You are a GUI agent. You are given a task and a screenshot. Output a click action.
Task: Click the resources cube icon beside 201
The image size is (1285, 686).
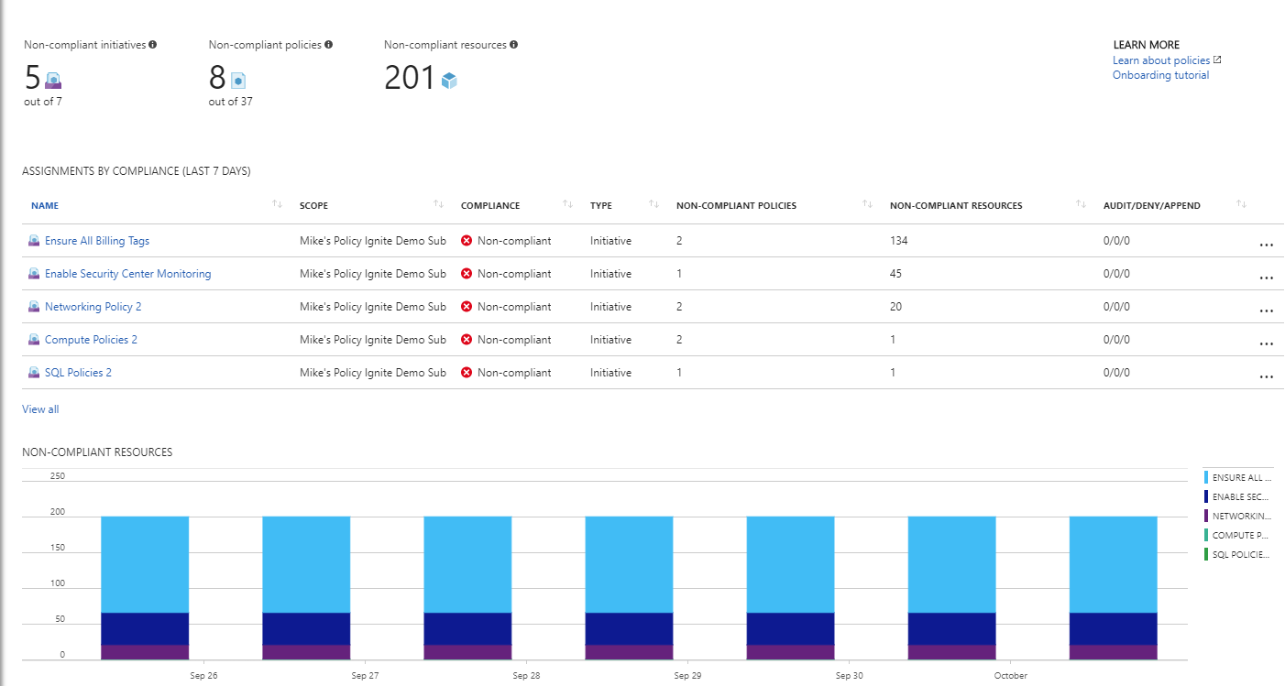(x=447, y=81)
